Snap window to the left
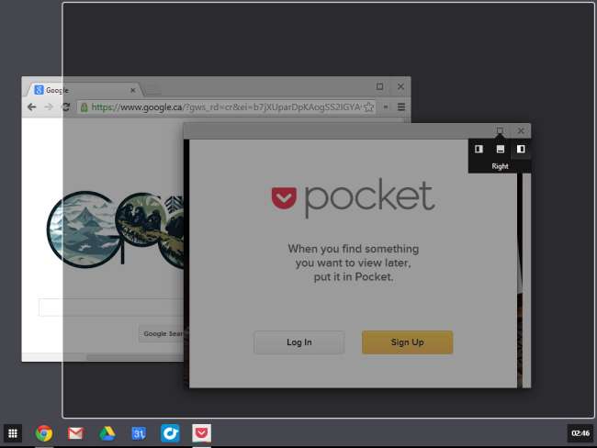This screenshot has width=597, height=448. 479,149
